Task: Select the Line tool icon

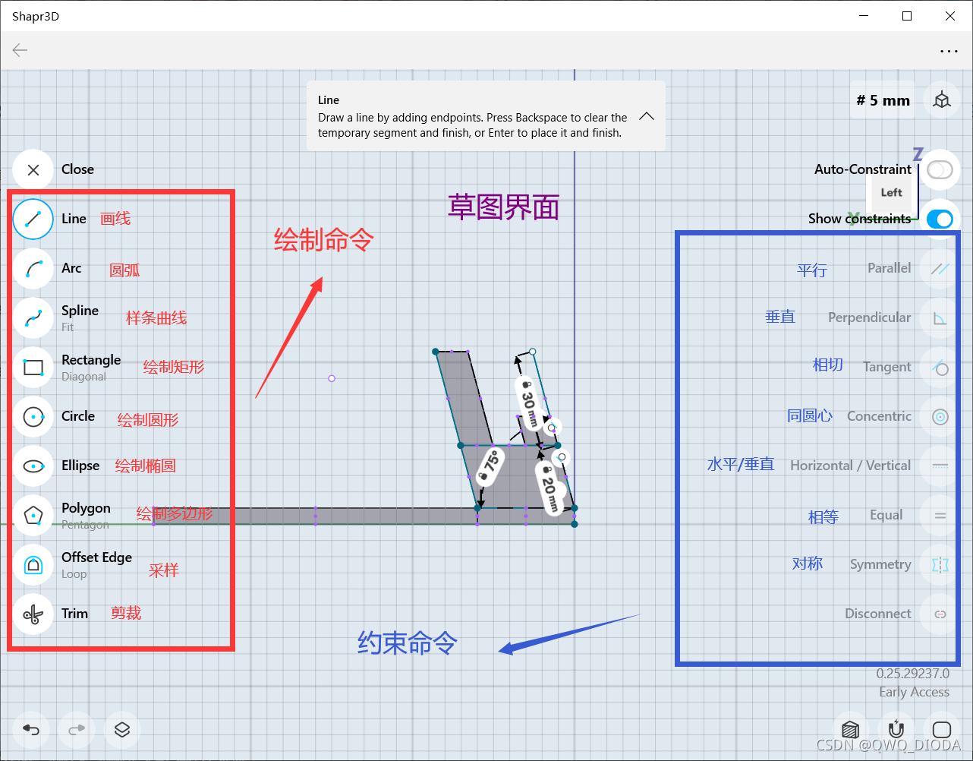Action: (x=33, y=219)
